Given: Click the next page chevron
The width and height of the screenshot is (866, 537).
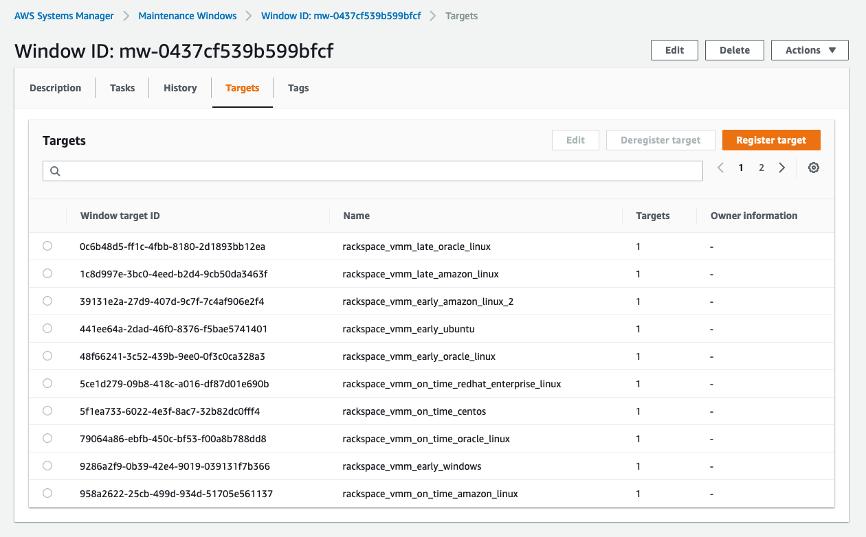Looking at the screenshot, I should click(x=781, y=168).
